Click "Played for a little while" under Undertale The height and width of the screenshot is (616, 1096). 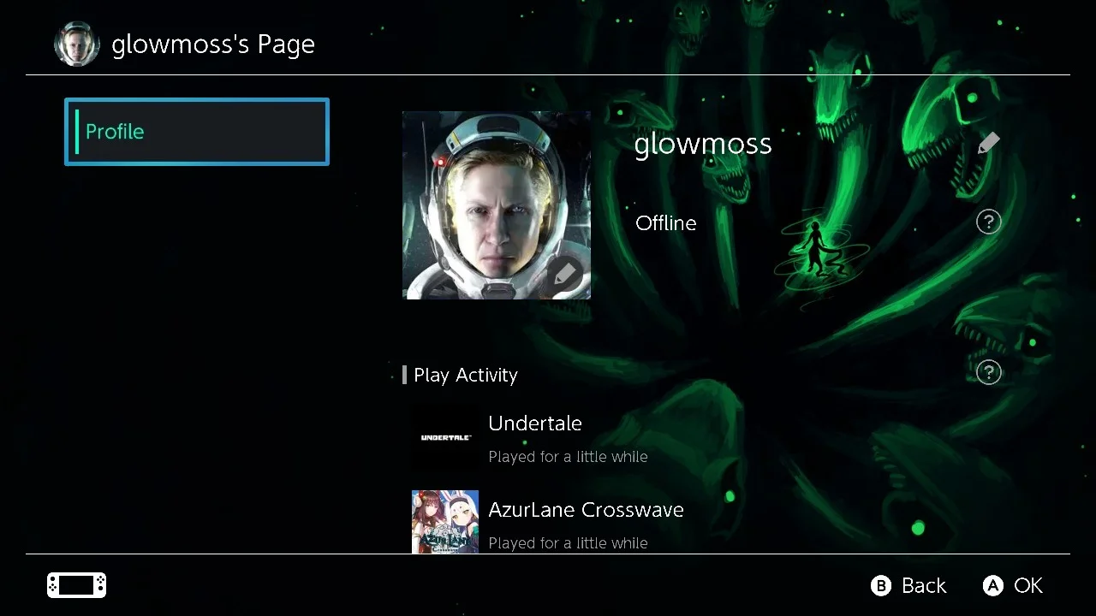click(568, 457)
